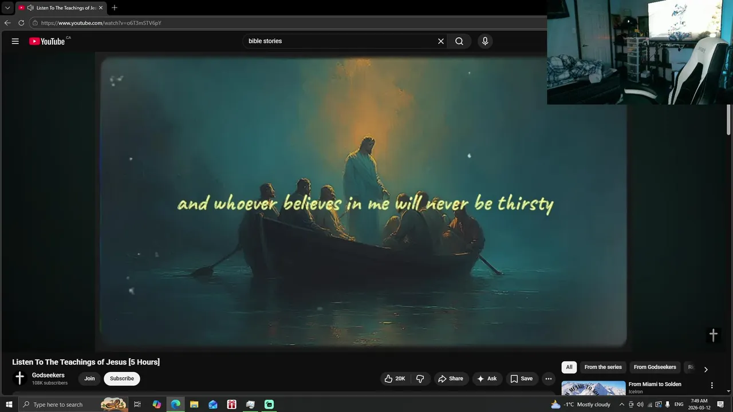
Task: Open the red gift box taskbar app
Action: point(231,405)
